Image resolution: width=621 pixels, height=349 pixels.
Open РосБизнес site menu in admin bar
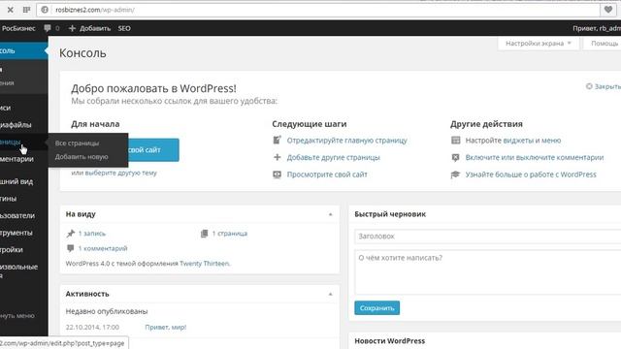pos(17,28)
